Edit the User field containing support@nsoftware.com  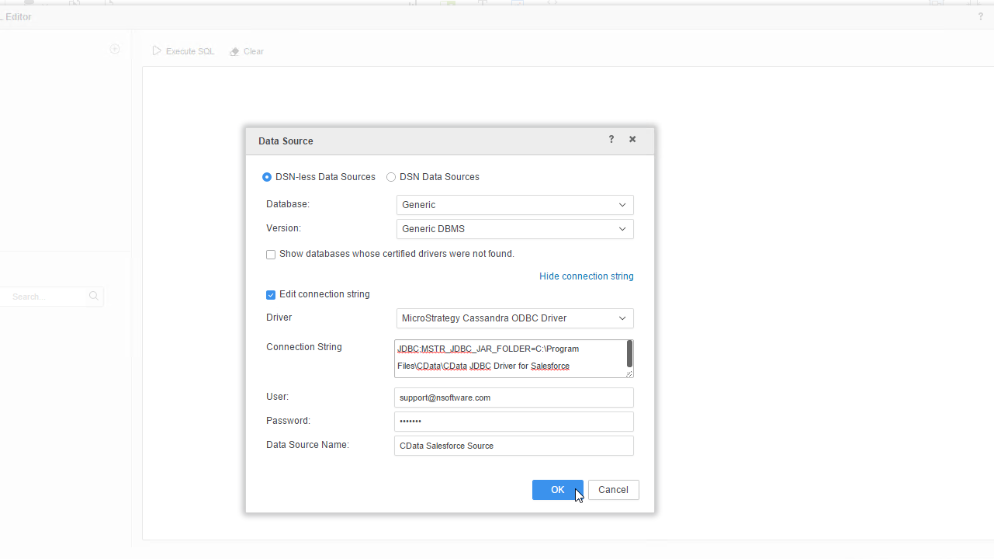[x=514, y=397]
